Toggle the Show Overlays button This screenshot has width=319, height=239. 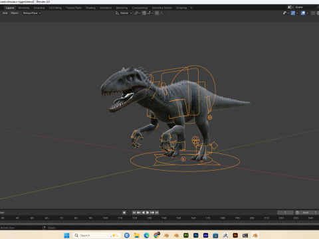[303, 13]
